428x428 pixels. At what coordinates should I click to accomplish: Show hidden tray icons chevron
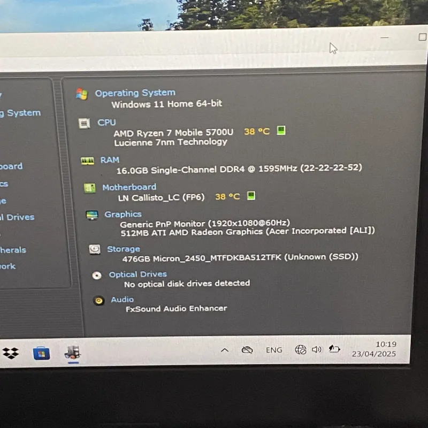click(x=225, y=350)
